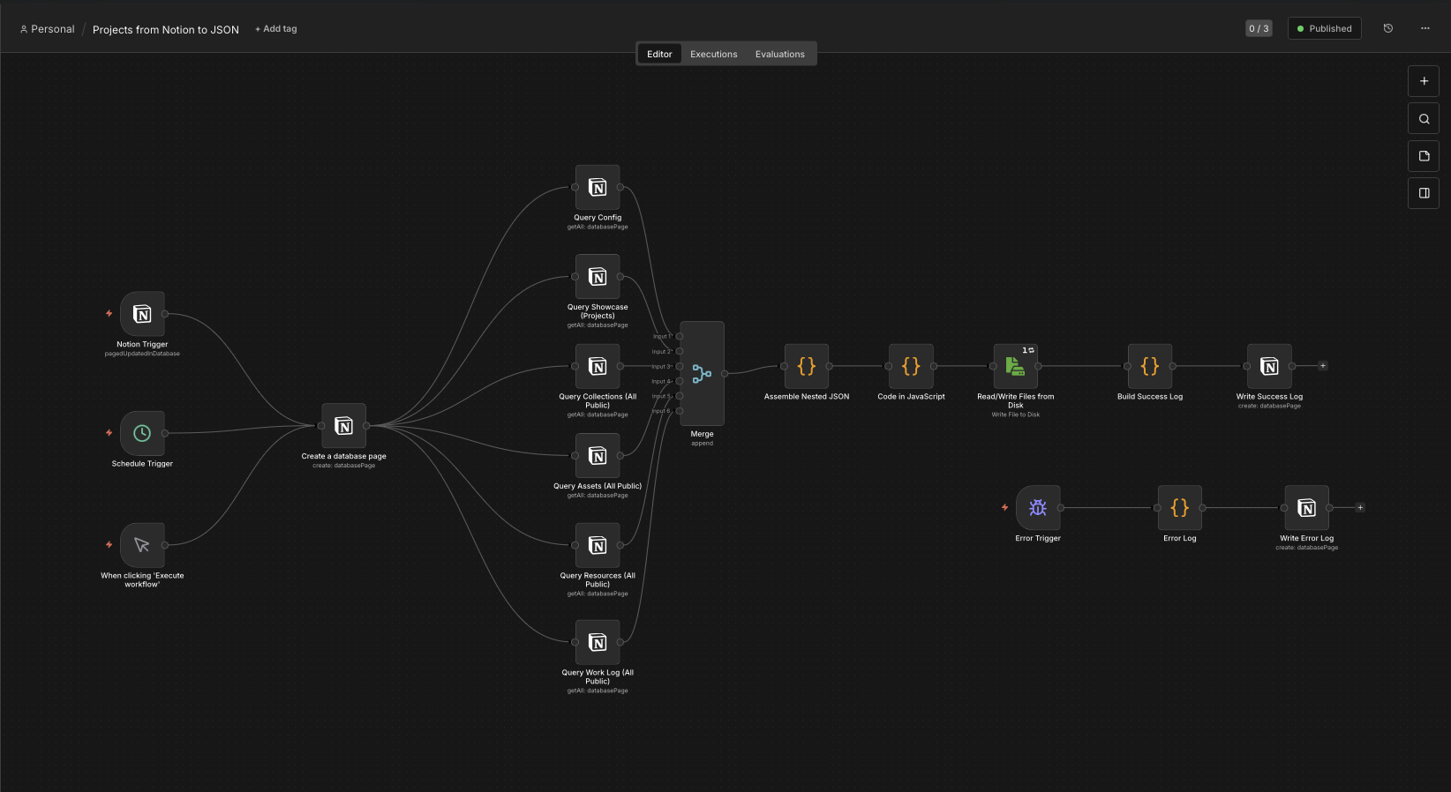The width and height of the screenshot is (1451, 792).
Task: Click plus connector after Write Error Log
Action: [x=1360, y=508]
